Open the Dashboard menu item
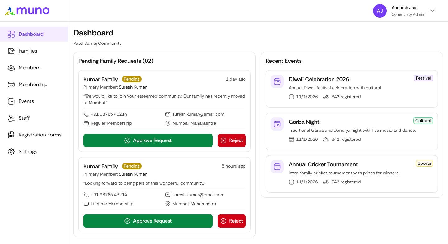Viewport: 448px width, 244px height. pyautogui.click(x=34, y=34)
